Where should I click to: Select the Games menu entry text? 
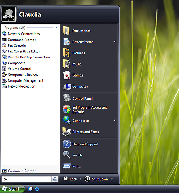click(78, 75)
